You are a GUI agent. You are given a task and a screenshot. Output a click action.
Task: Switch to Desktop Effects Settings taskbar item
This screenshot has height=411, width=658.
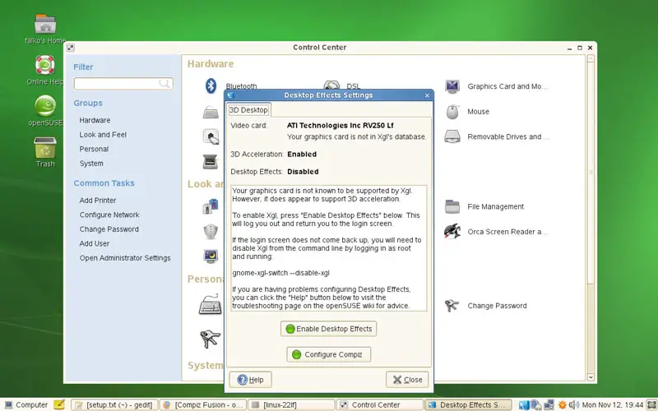click(469, 404)
